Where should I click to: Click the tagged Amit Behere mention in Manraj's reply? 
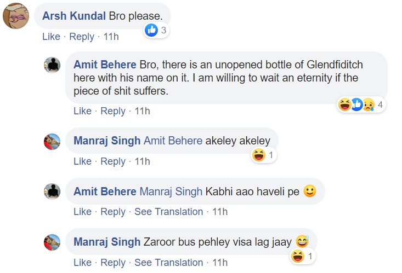[173, 141]
